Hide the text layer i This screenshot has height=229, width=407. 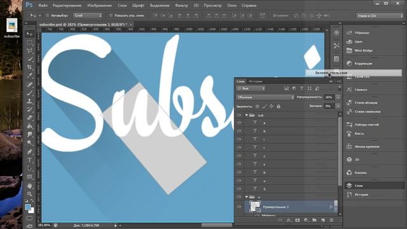pos(239,139)
